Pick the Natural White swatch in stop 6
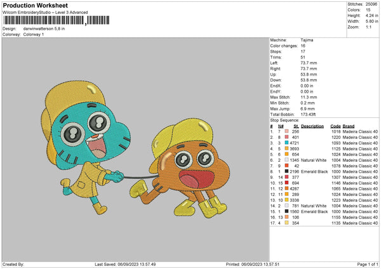The width and height of the screenshot is (381, 269). (288, 161)
